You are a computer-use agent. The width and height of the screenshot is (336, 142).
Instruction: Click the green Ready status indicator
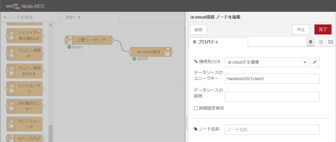tap(69, 47)
